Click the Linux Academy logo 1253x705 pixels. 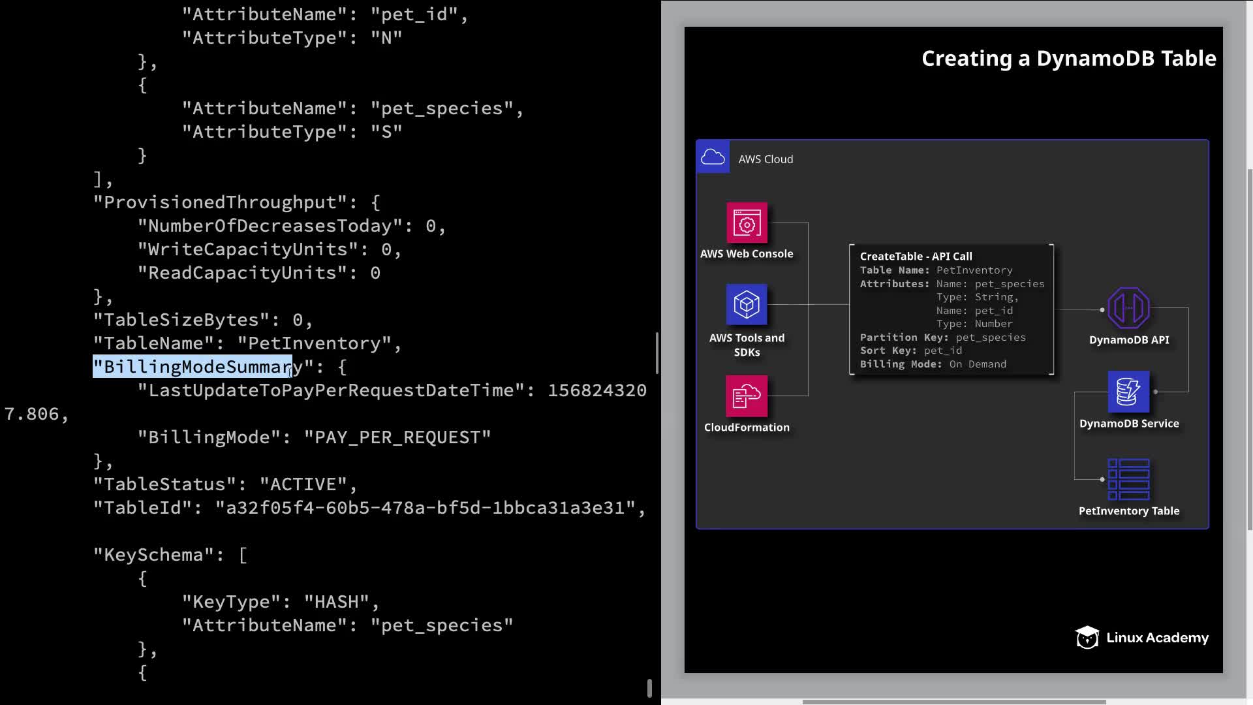tap(1142, 638)
